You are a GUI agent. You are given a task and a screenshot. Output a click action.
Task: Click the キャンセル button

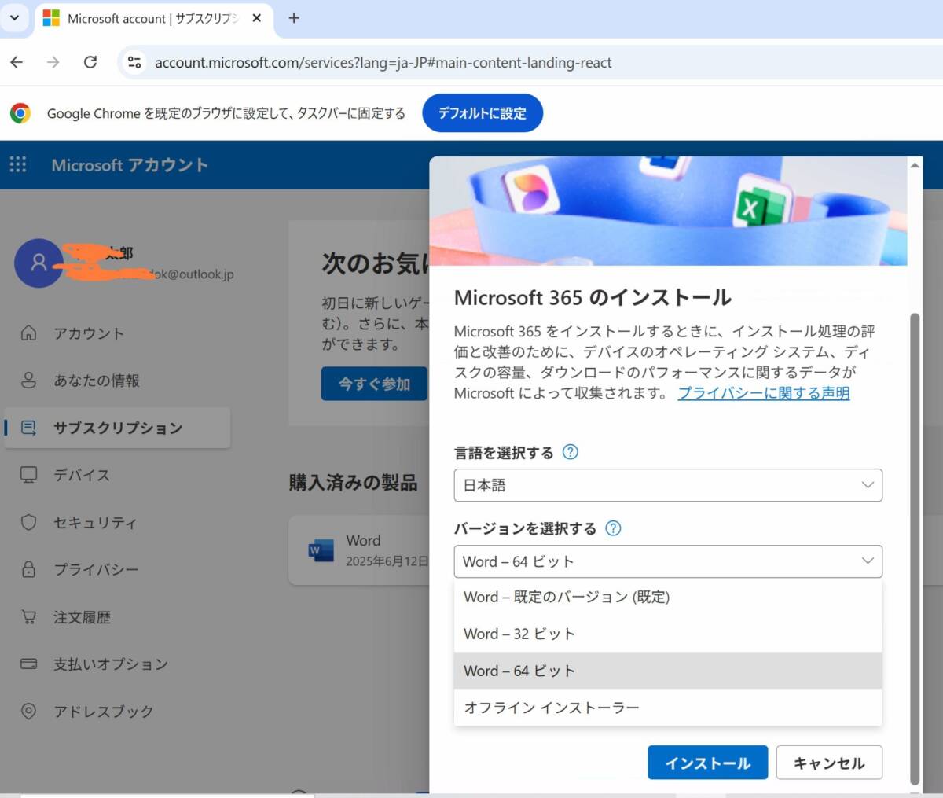click(x=829, y=763)
